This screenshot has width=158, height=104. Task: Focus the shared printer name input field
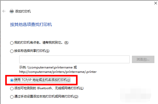pos(74,59)
